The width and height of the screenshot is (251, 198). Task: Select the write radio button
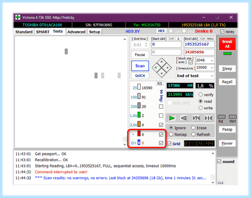pyautogui.click(x=200, y=108)
